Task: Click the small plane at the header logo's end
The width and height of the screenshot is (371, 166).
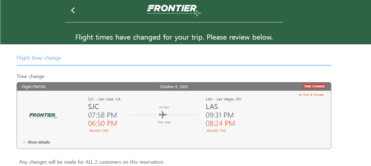Action: 197,13
